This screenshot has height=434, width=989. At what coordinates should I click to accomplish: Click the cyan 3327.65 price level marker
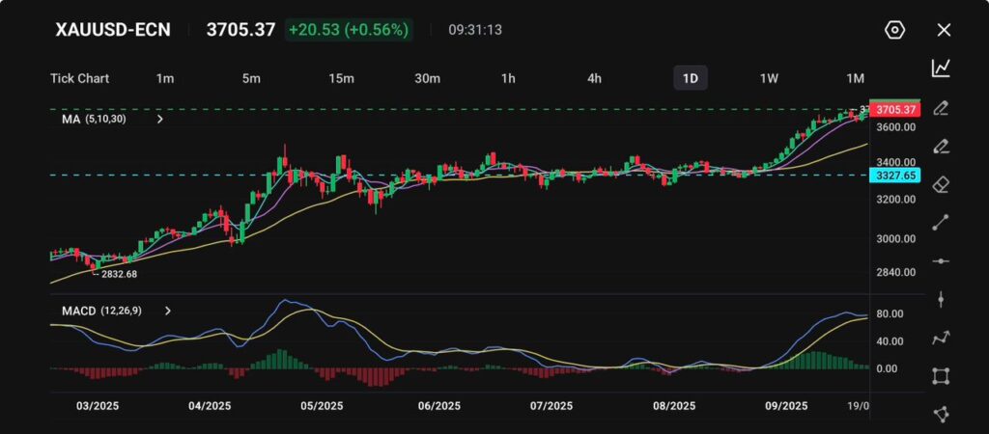point(894,176)
